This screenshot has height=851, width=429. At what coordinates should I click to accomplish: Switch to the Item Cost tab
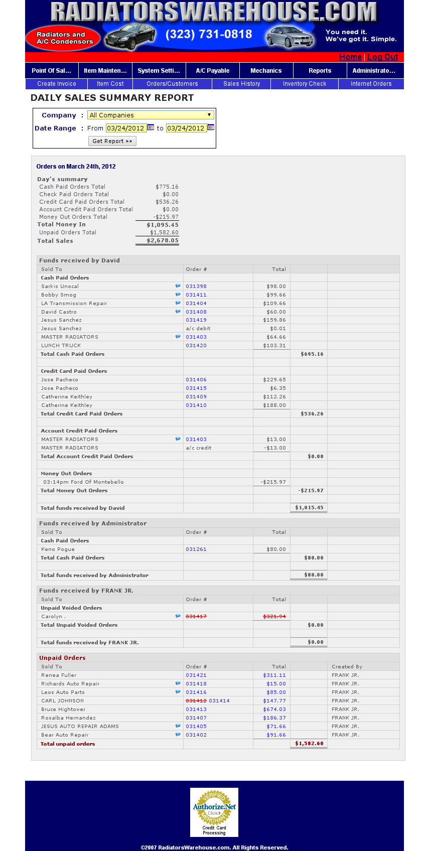pos(110,84)
